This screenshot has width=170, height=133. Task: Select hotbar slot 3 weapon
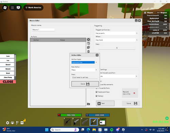(x=85, y=122)
